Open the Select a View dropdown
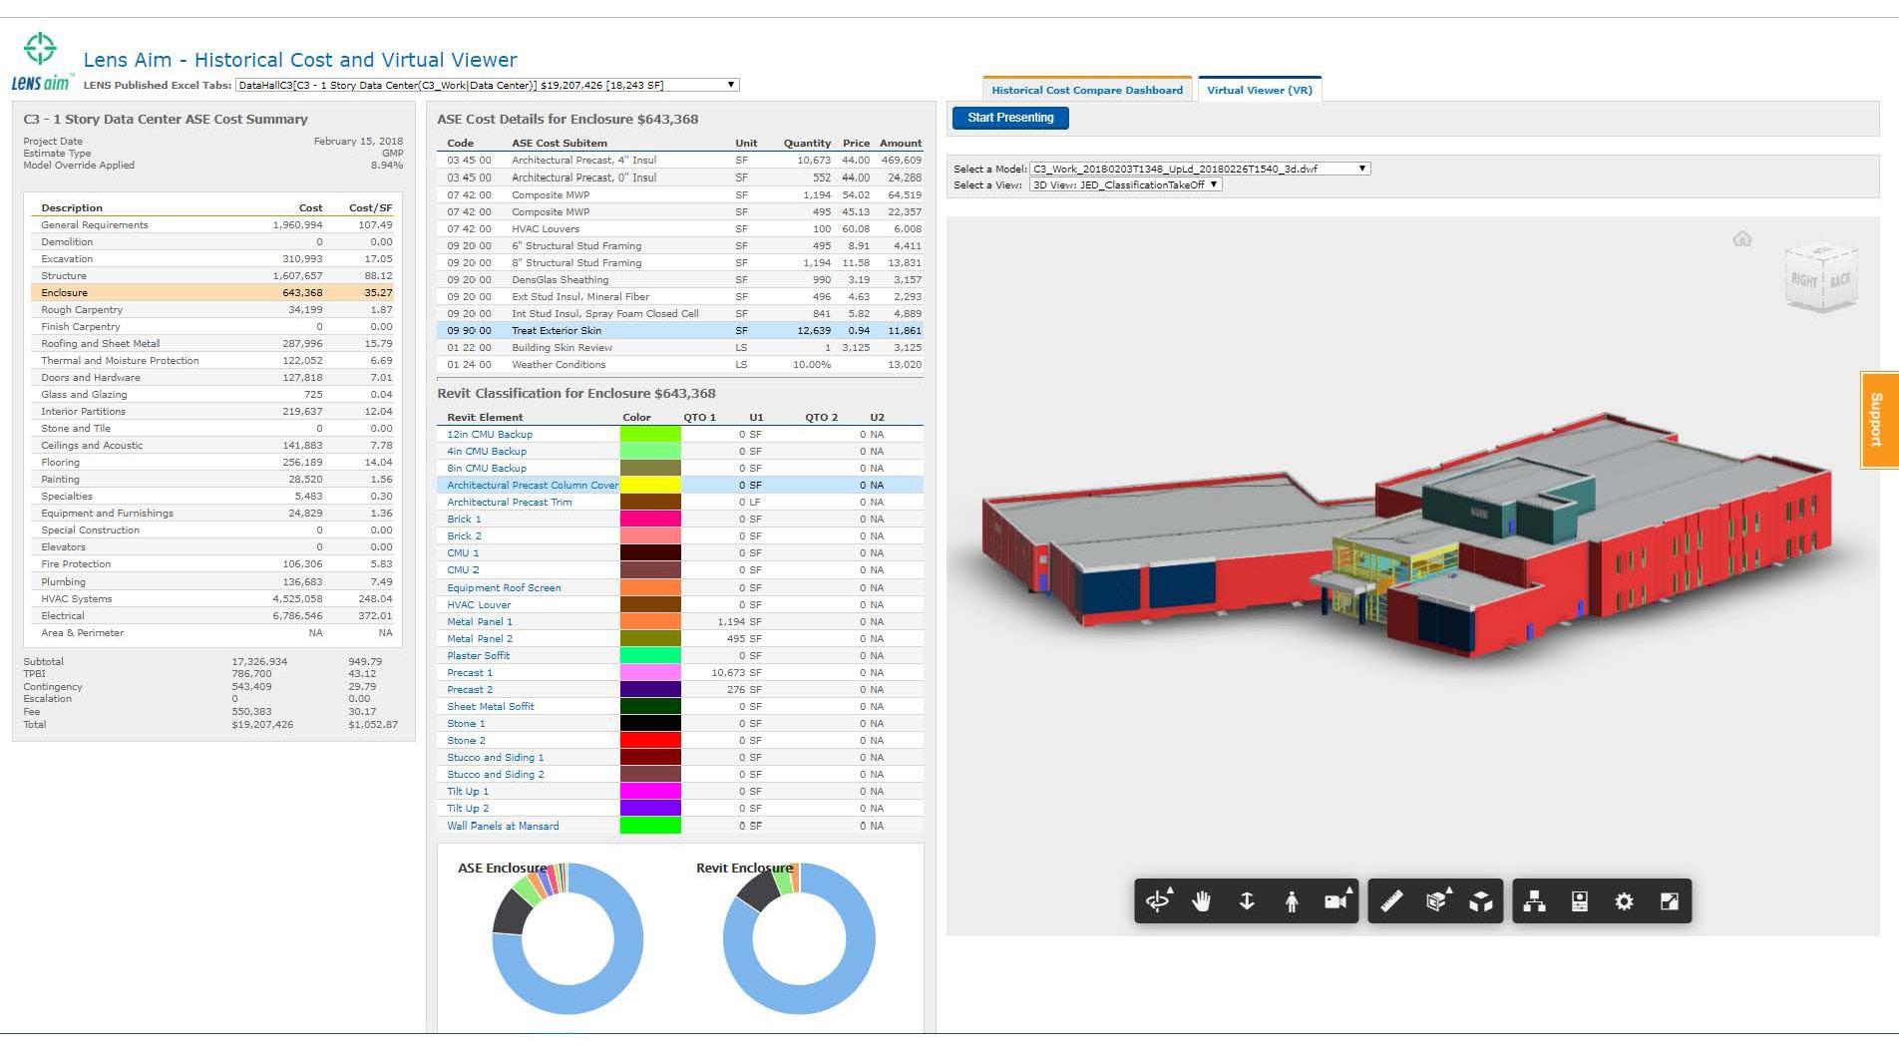The width and height of the screenshot is (1899, 1051). point(1125,184)
